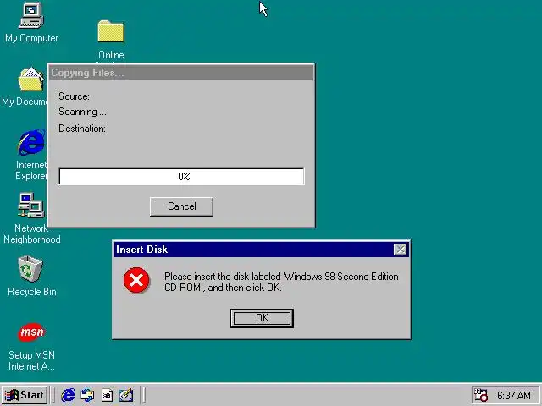This screenshot has width=542, height=406.
Task: Launch Outlook Express from Quick Launch
Action: [x=87, y=395]
